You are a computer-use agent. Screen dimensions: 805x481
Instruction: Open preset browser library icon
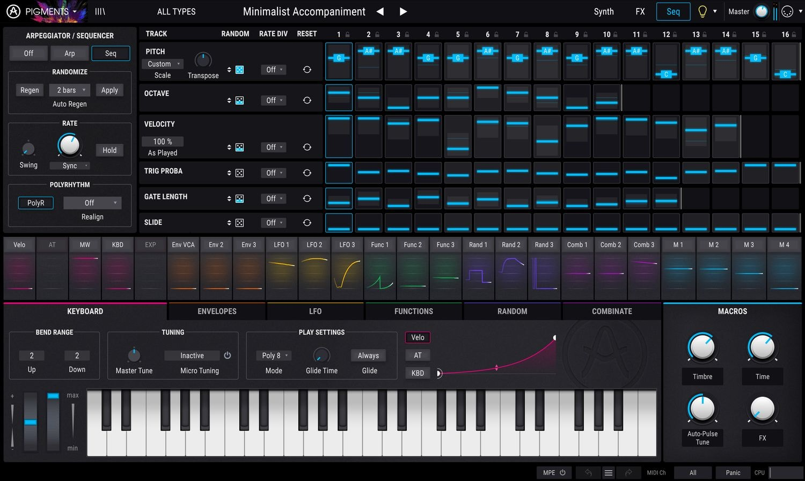pyautogui.click(x=100, y=11)
